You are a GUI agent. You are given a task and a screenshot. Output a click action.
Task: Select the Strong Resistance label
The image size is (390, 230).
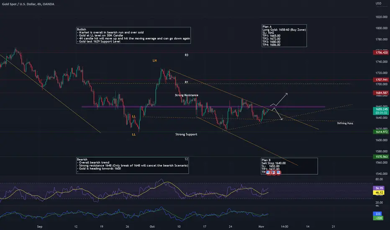click(x=187, y=95)
